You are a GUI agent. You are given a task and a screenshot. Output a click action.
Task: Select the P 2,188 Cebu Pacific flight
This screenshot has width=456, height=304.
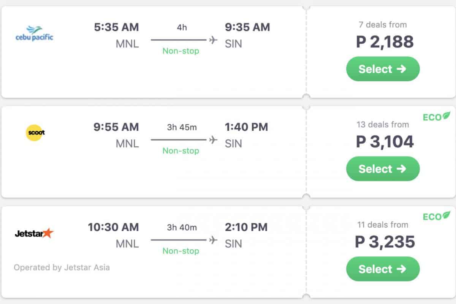click(x=383, y=69)
